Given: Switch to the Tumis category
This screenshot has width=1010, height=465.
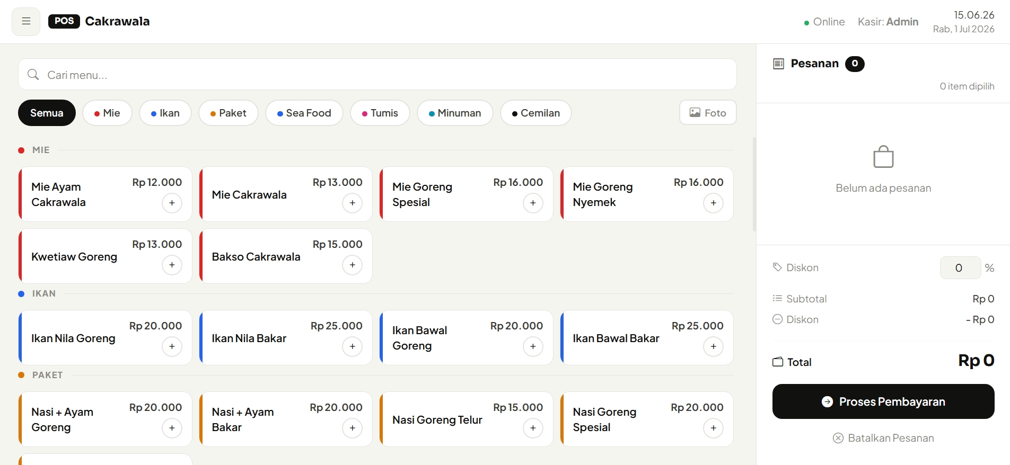Looking at the screenshot, I should [x=380, y=113].
